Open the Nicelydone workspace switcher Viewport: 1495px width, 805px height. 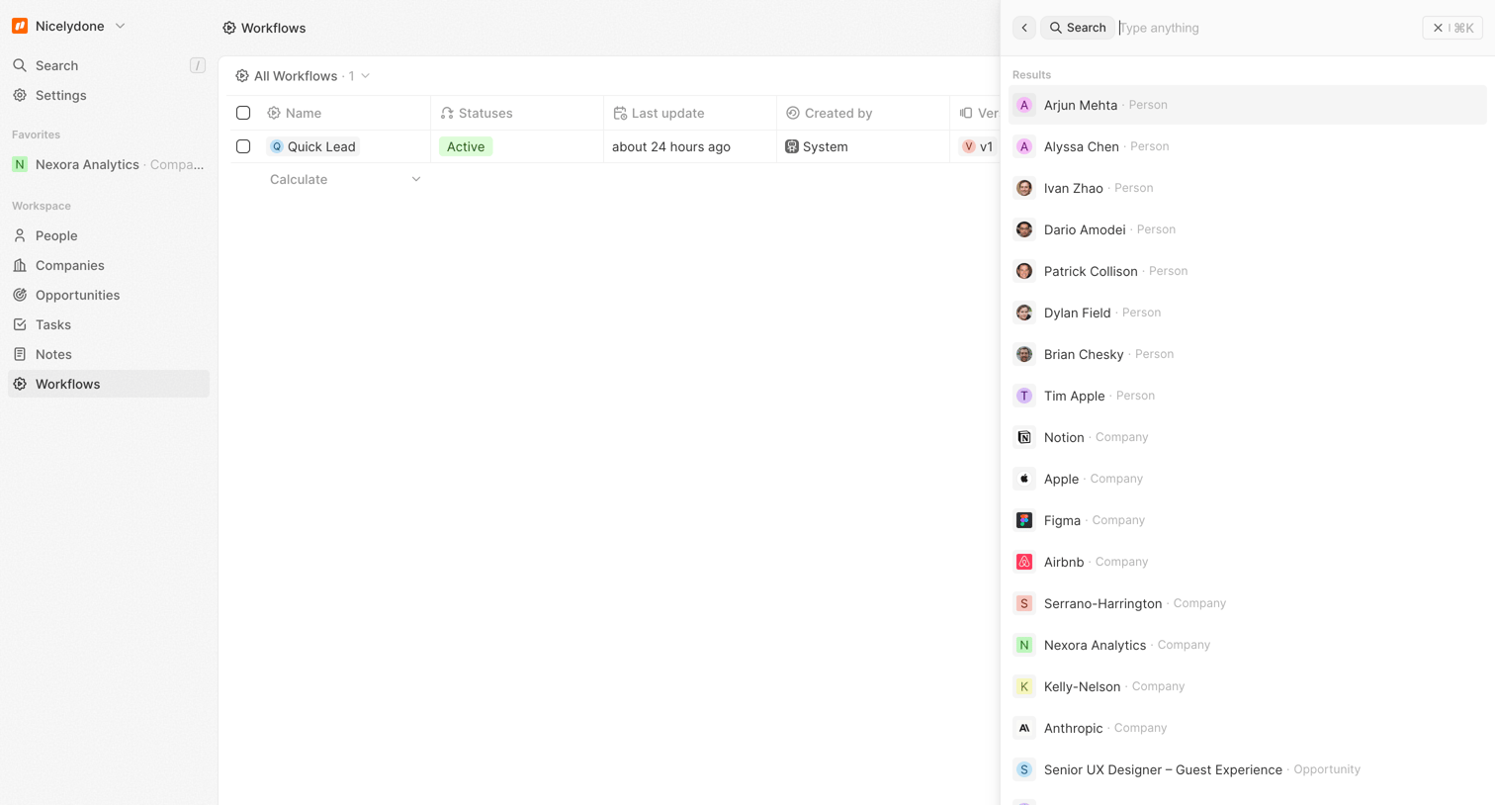[69, 26]
